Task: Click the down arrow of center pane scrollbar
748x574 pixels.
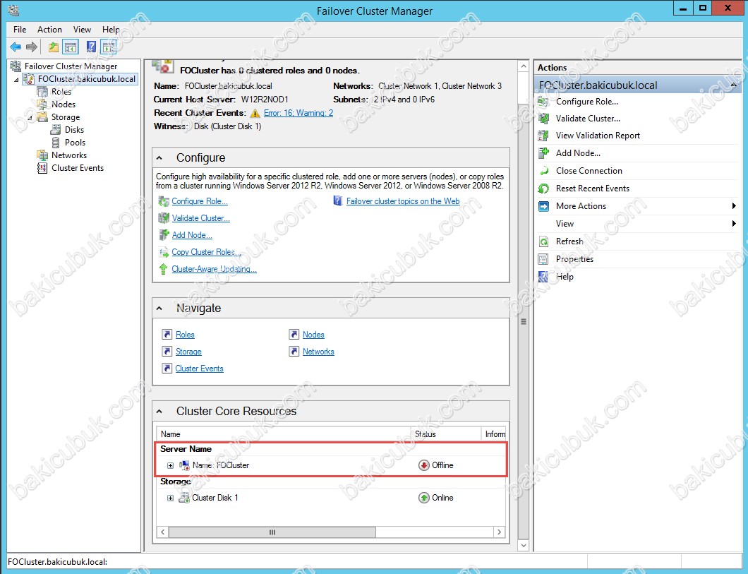Action: click(x=524, y=545)
